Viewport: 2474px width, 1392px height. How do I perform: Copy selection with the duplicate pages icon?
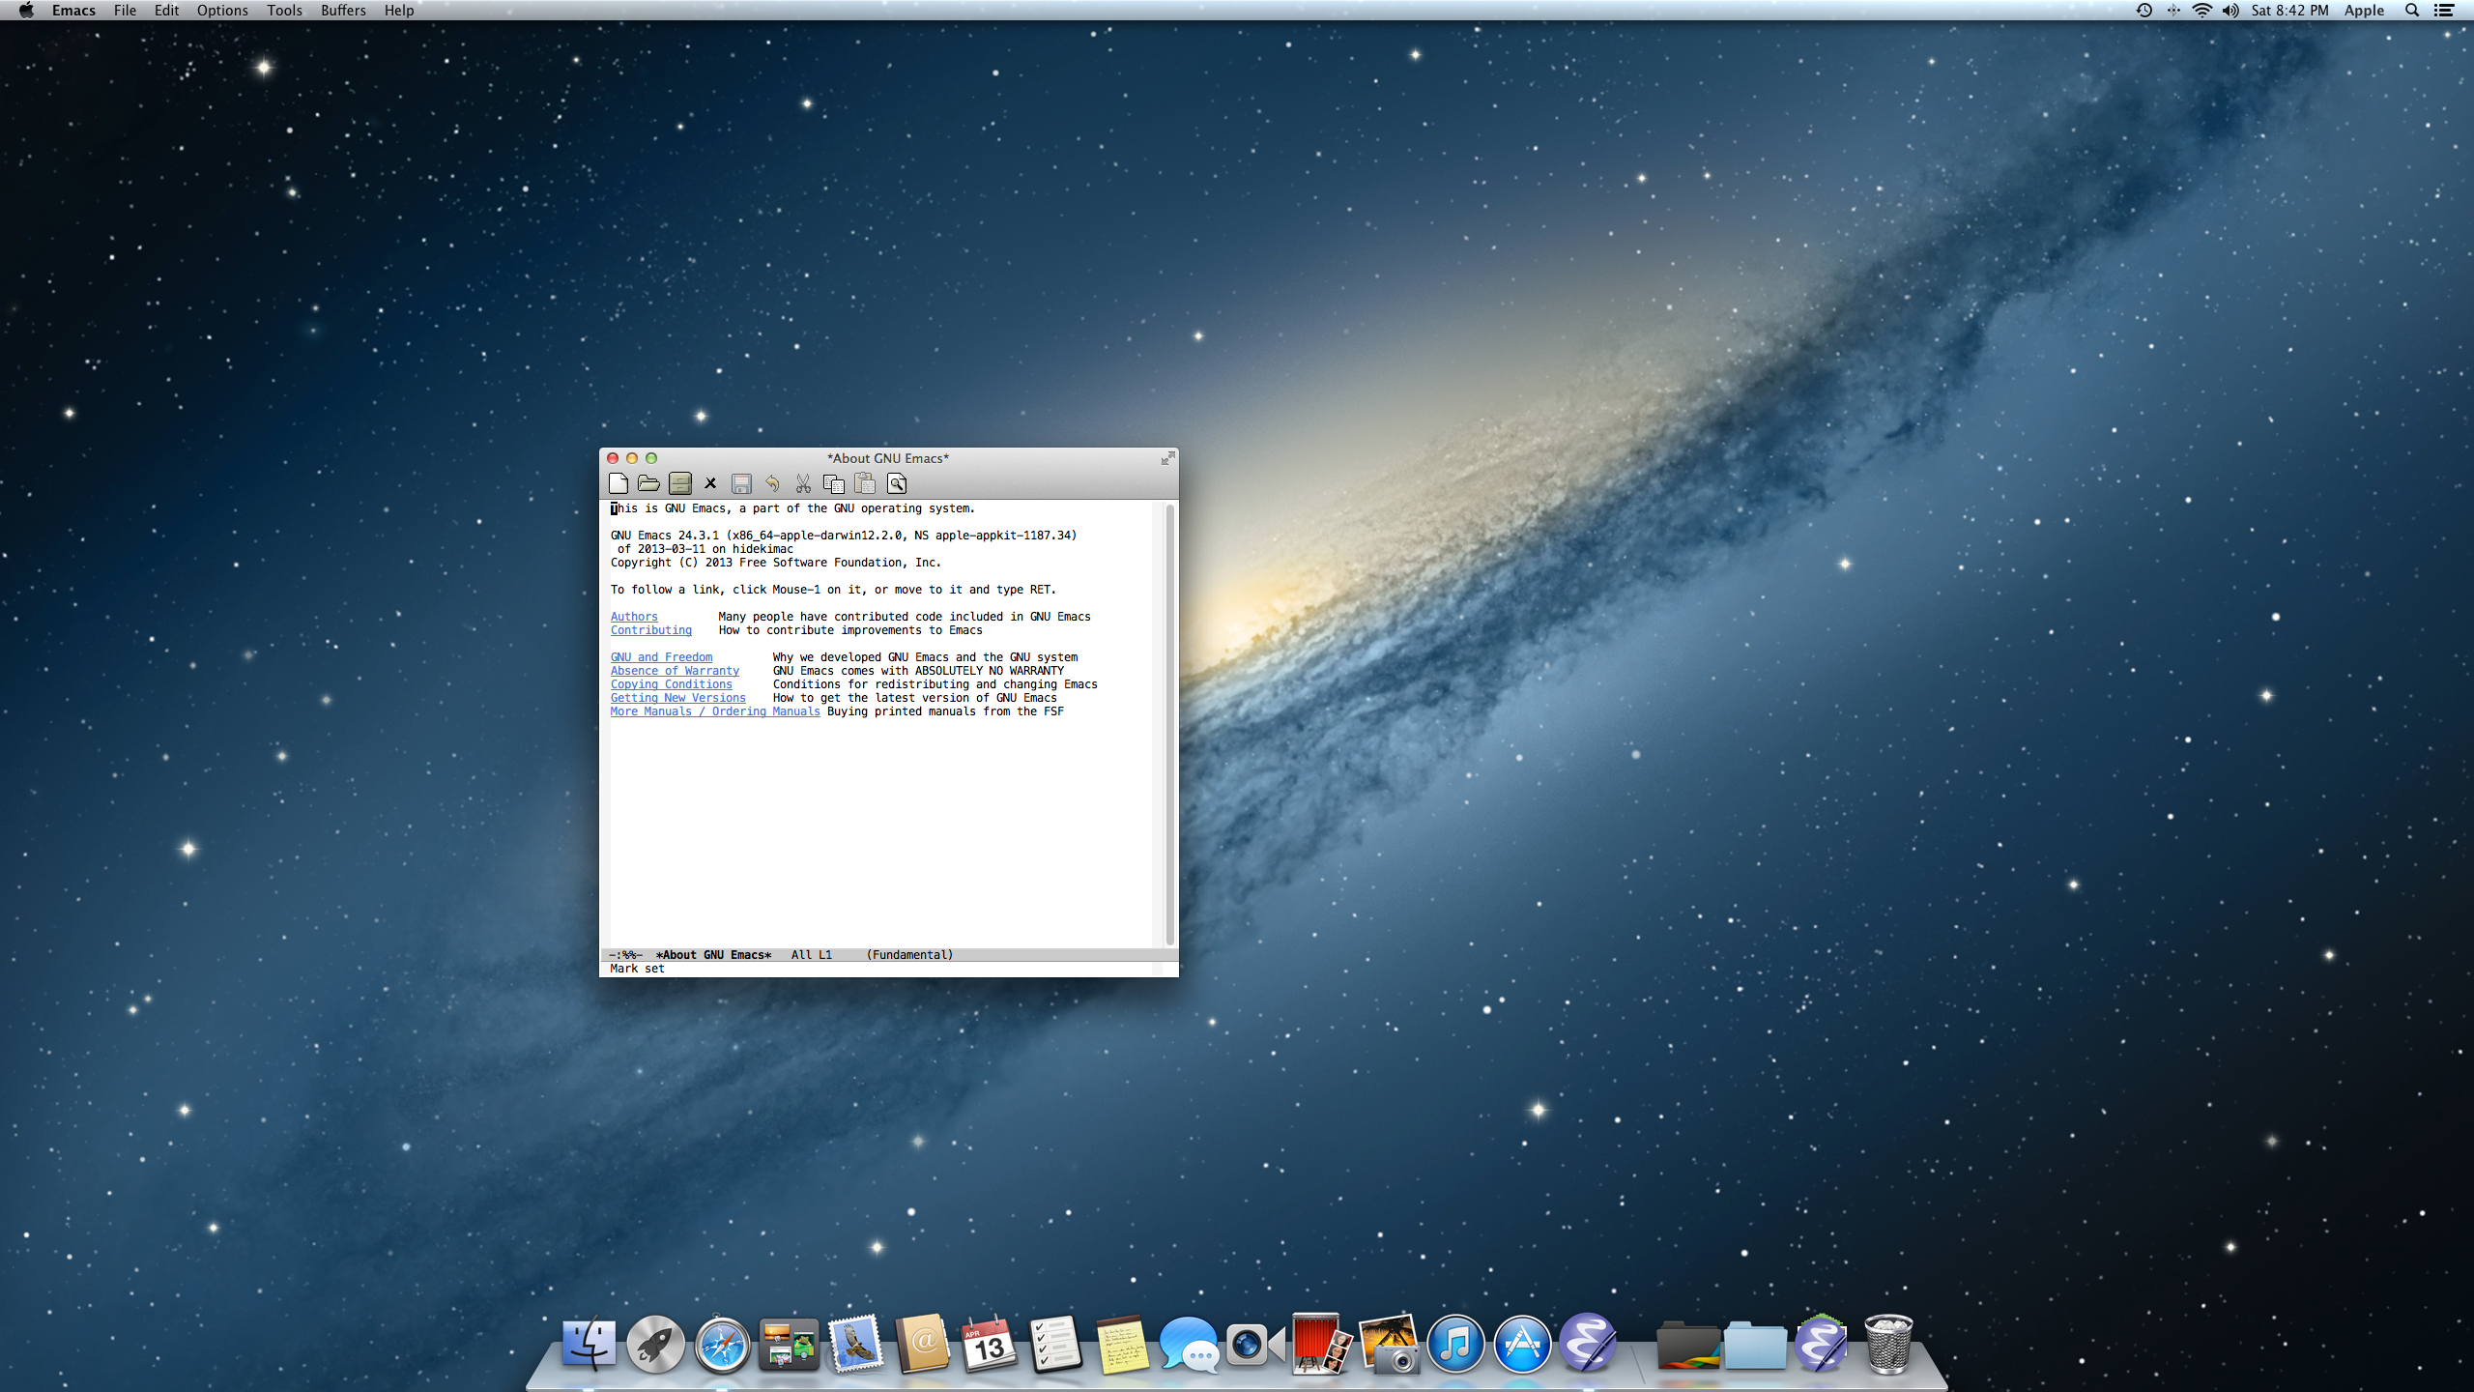point(834,483)
